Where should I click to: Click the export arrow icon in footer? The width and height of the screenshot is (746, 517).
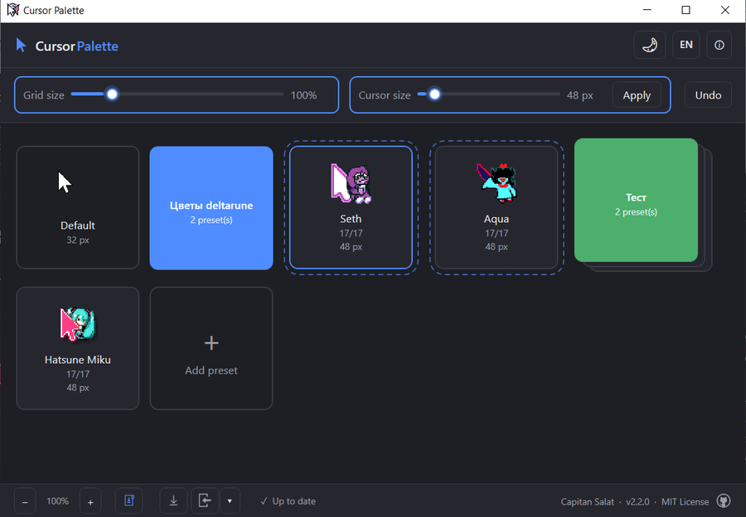(x=205, y=500)
